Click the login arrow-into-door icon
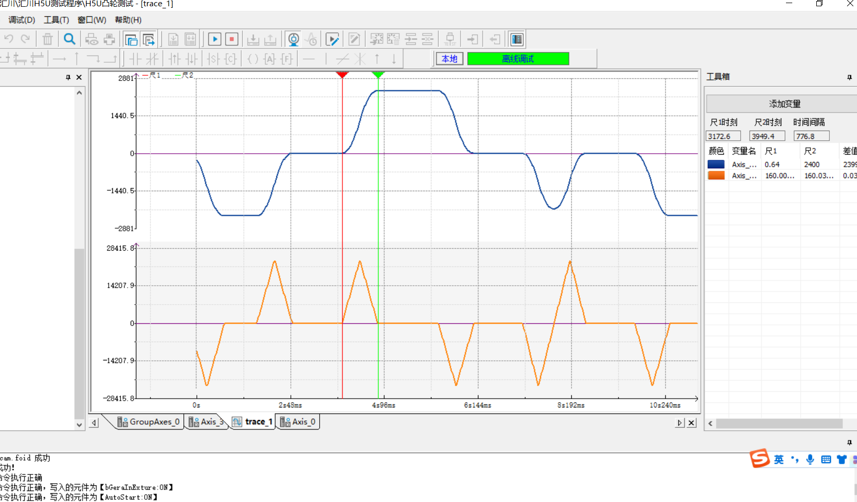Screen dimensions: 857x502 [x=473, y=39]
